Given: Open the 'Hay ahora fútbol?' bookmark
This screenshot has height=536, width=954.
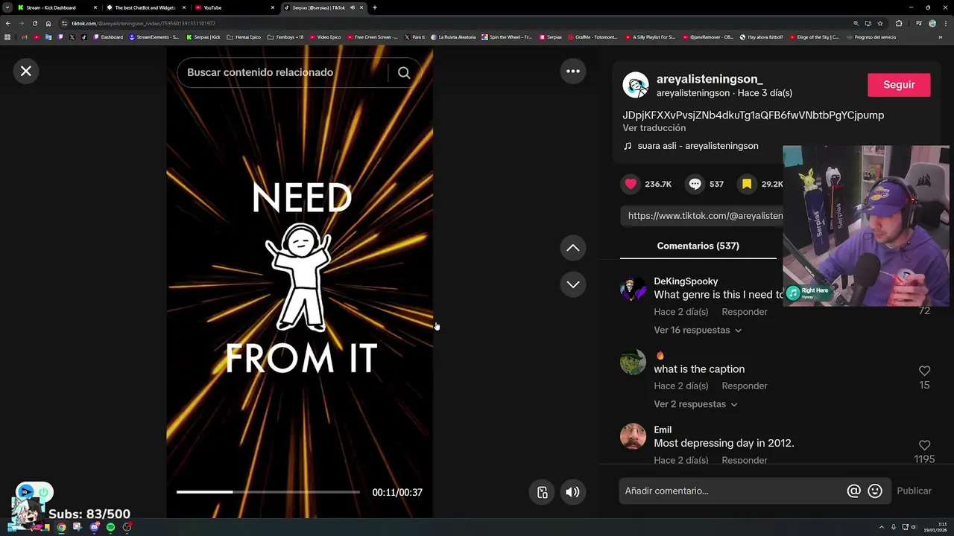Looking at the screenshot, I should (x=761, y=37).
